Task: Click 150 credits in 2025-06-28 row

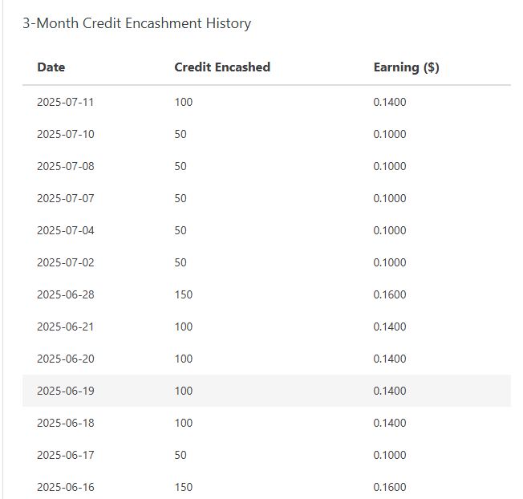Action: click(184, 294)
